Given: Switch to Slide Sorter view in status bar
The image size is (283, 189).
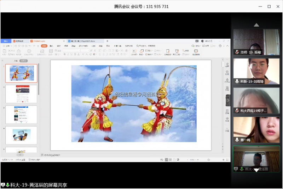Looking at the screenshot, I should [x=171, y=160].
